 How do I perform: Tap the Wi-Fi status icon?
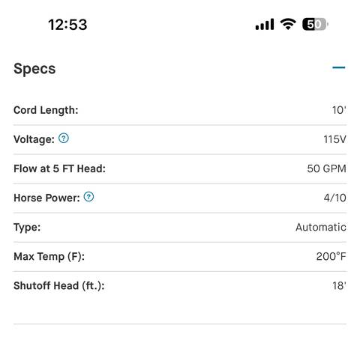click(x=288, y=24)
